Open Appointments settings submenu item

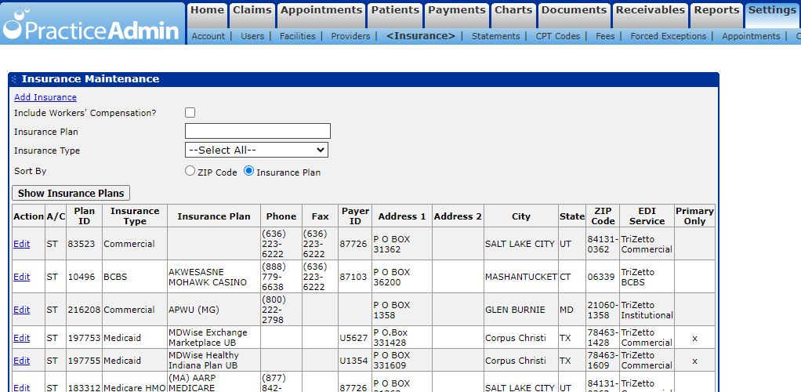751,36
